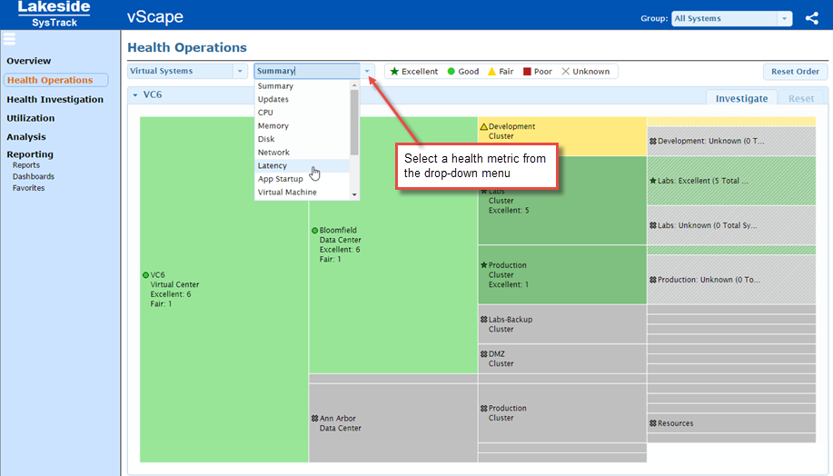Click the Summary combo box text field
This screenshot has height=476, width=833.
pyautogui.click(x=307, y=71)
